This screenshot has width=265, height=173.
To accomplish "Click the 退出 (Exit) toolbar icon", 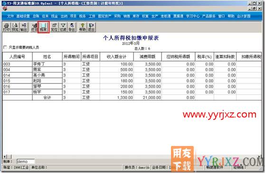I will tap(91, 27).
